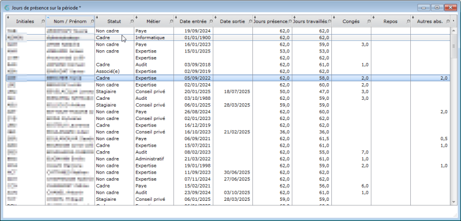Click the Jours travaillés column header label
The image size is (461, 221).
pos(311,21)
